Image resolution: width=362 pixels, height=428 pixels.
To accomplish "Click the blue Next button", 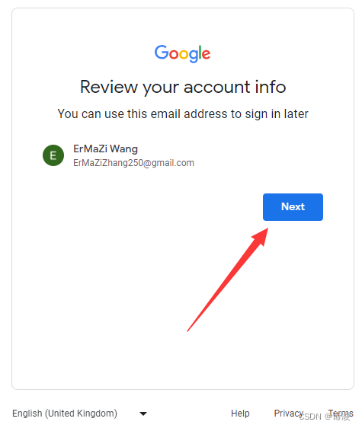I will point(293,207).
